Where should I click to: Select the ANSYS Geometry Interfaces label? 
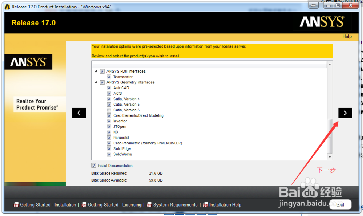pyautogui.click(x=130, y=82)
